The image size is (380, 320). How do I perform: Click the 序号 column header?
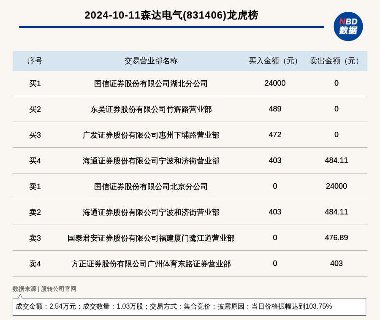pos(35,61)
